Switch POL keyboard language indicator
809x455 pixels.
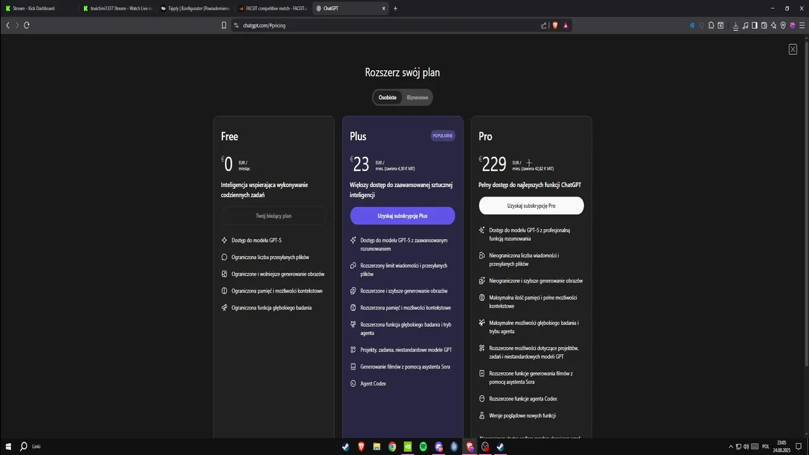tap(765, 446)
